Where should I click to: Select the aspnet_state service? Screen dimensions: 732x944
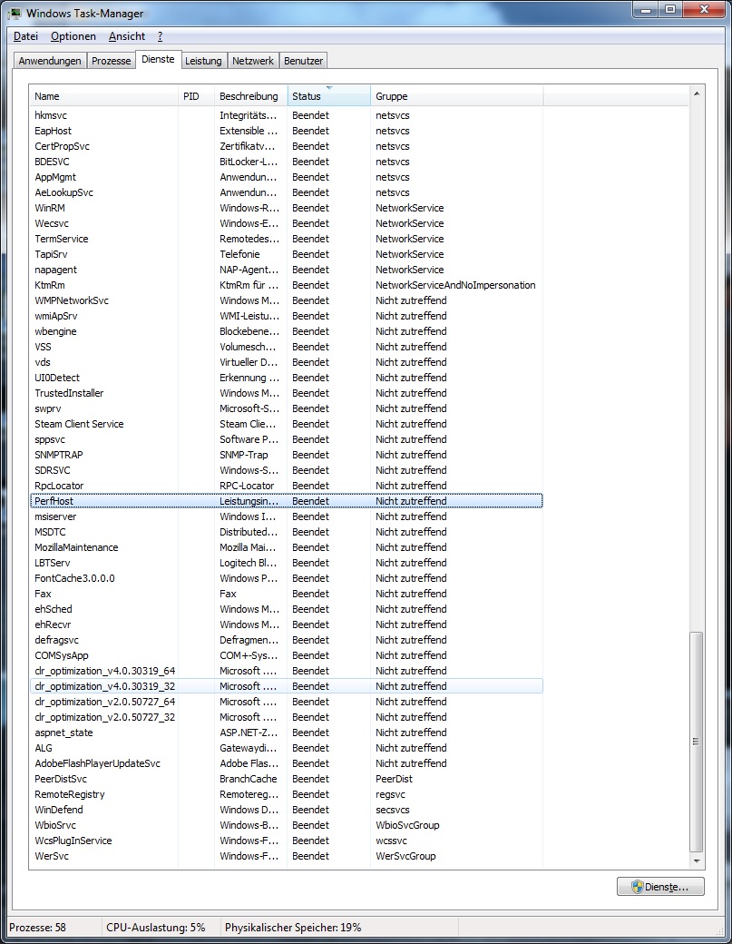click(287, 733)
